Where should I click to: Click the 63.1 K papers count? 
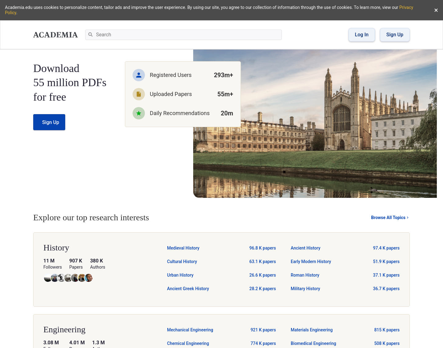pyautogui.click(x=263, y=262)
